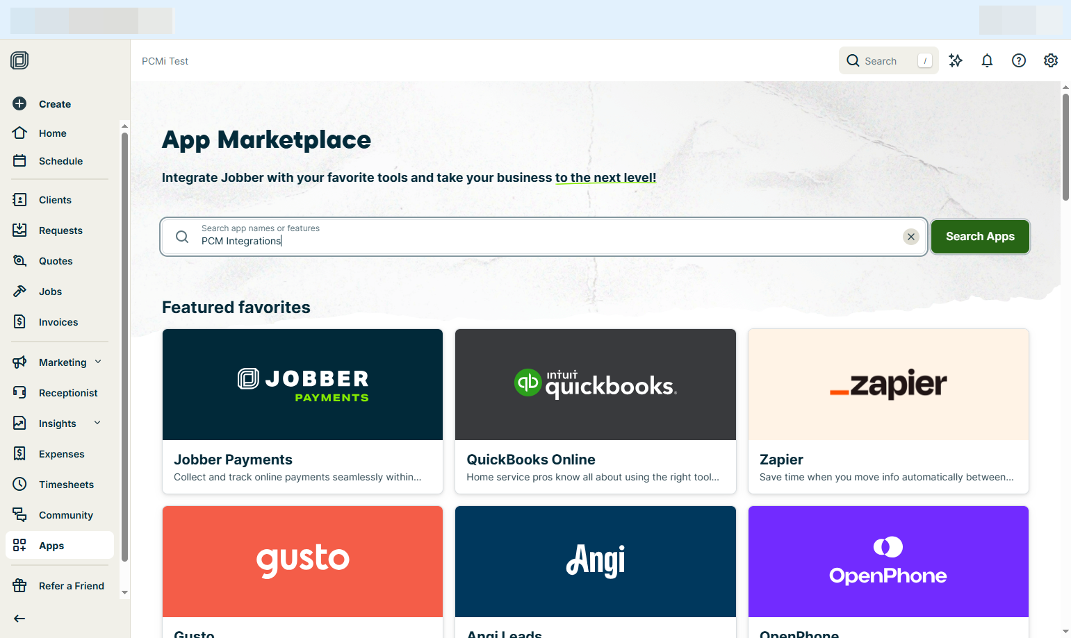Open the Expenses section

(x=59, y=454)
